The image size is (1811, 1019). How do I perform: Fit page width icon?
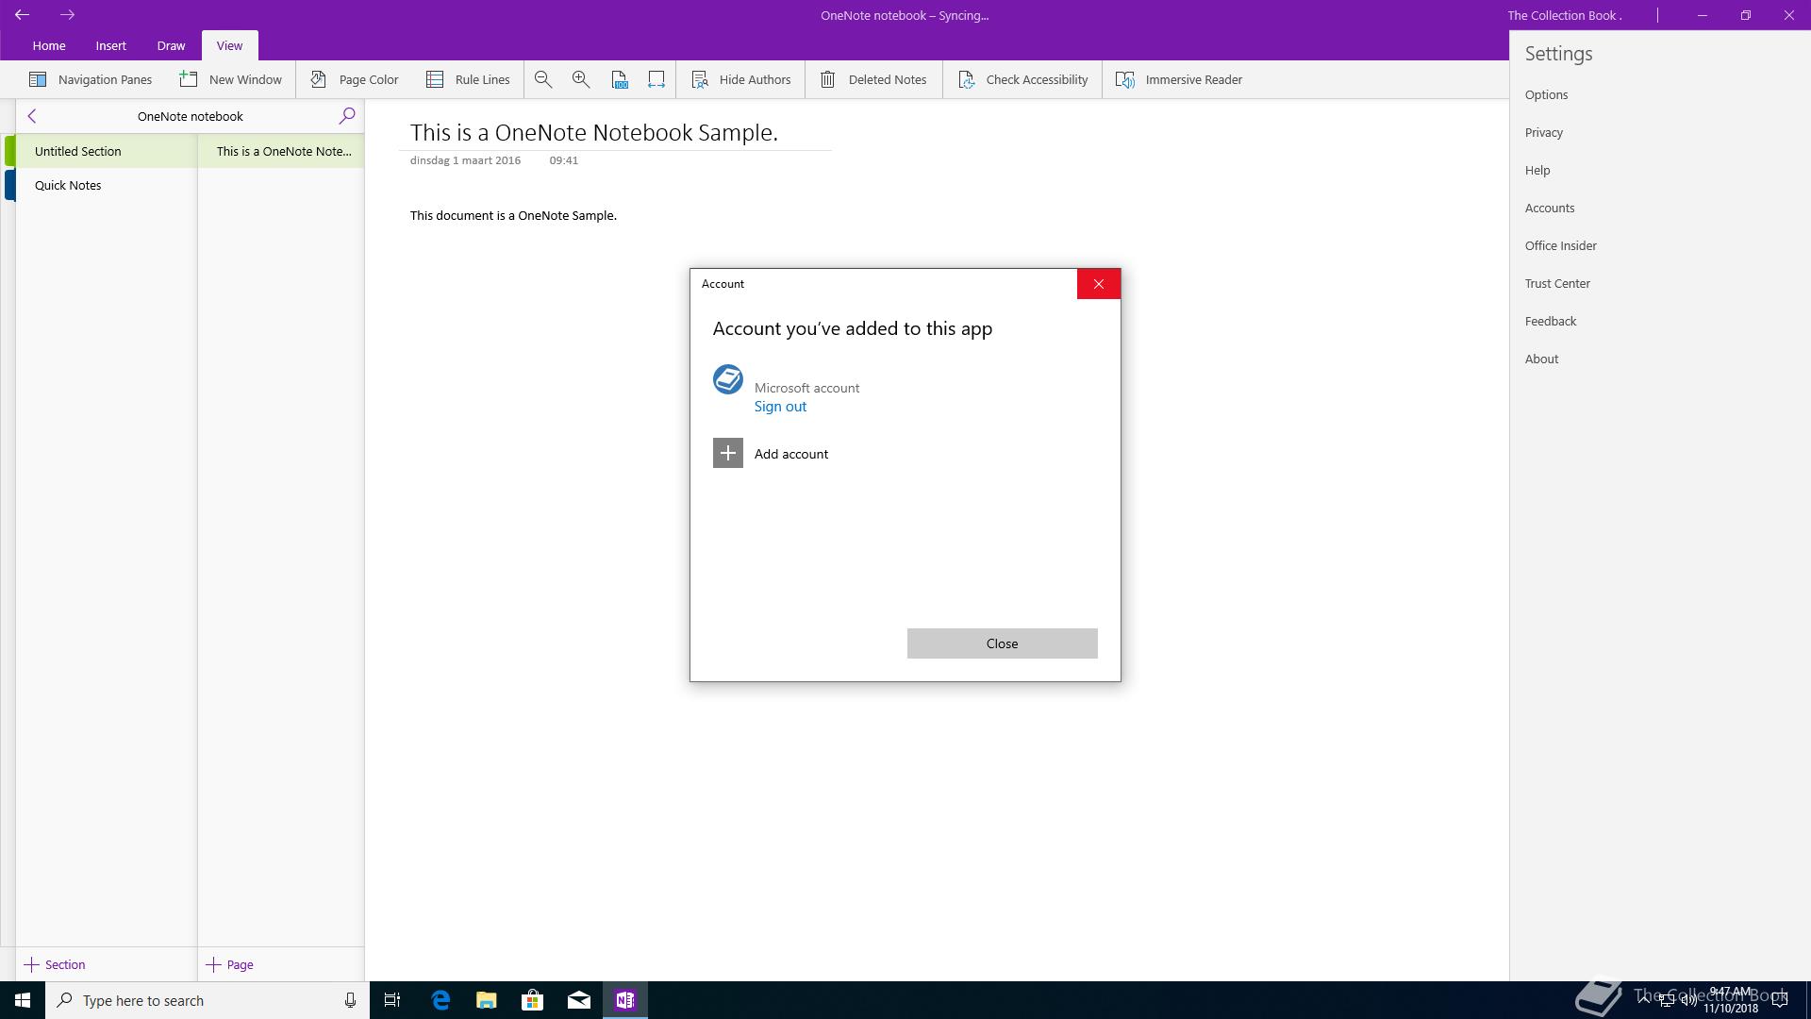[x=656, y=79]
